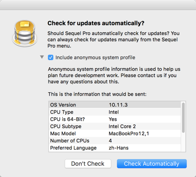Select the CPU Subtype row
196x177 pixels.
[115, 126]
